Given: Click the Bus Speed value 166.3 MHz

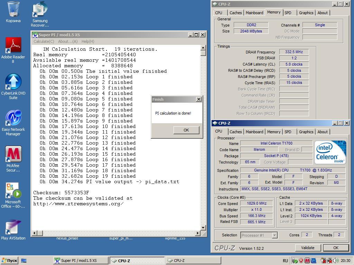Looking at the screenshot, I should tap(257, 216).
